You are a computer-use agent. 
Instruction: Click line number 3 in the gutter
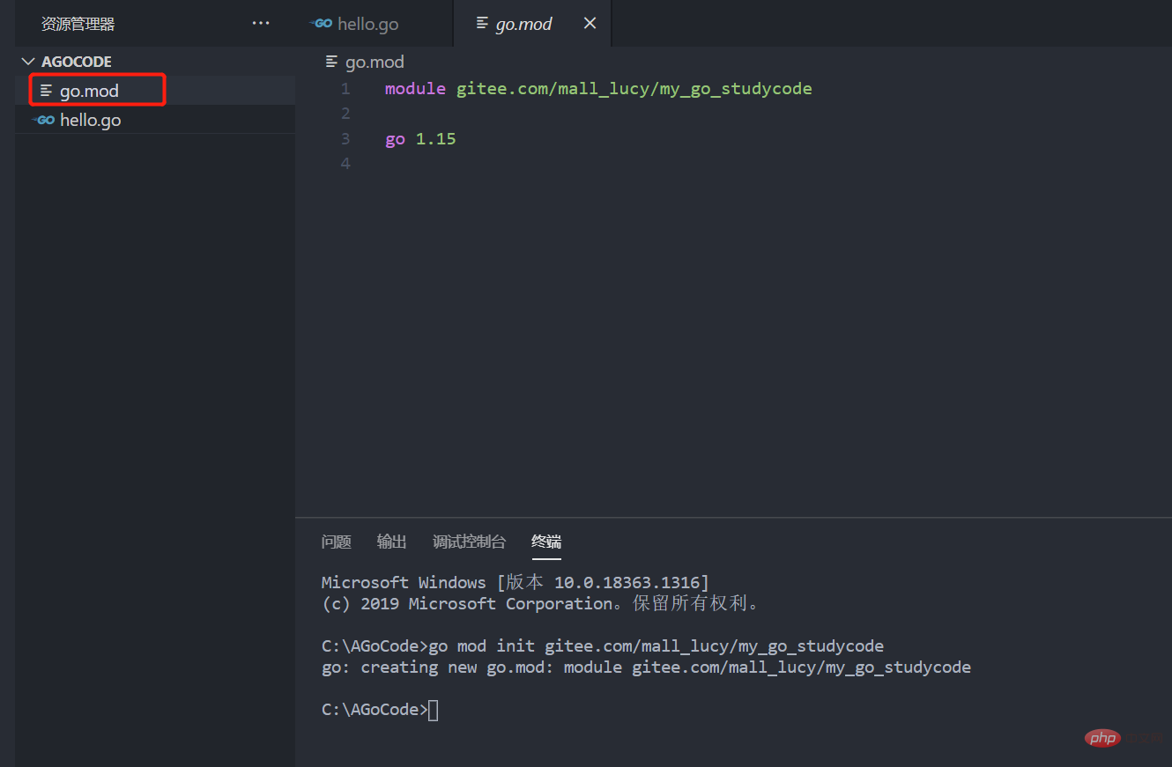click(x=345, y=139)
